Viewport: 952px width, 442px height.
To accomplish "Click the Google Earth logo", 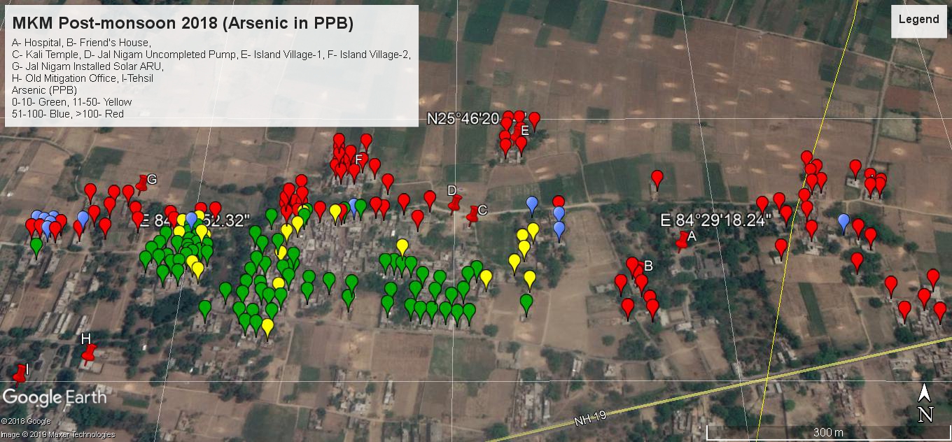I will coord(55,398).
